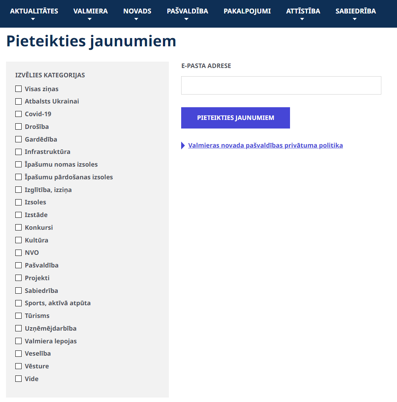The width and height of the screenshot is (397, 402).
Task: Open the Sabiedrība menu item
Action: [356, 11]
